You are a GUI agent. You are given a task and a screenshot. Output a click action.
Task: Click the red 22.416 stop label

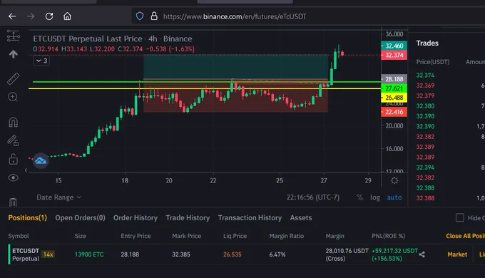click(x=394, y=112)
